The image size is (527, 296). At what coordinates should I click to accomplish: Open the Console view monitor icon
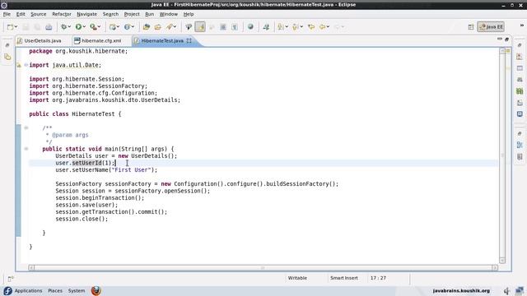[520, 114]
